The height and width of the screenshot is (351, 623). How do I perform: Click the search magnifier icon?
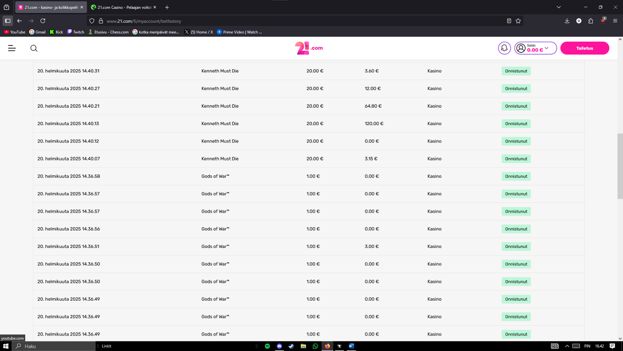point(34,48)
